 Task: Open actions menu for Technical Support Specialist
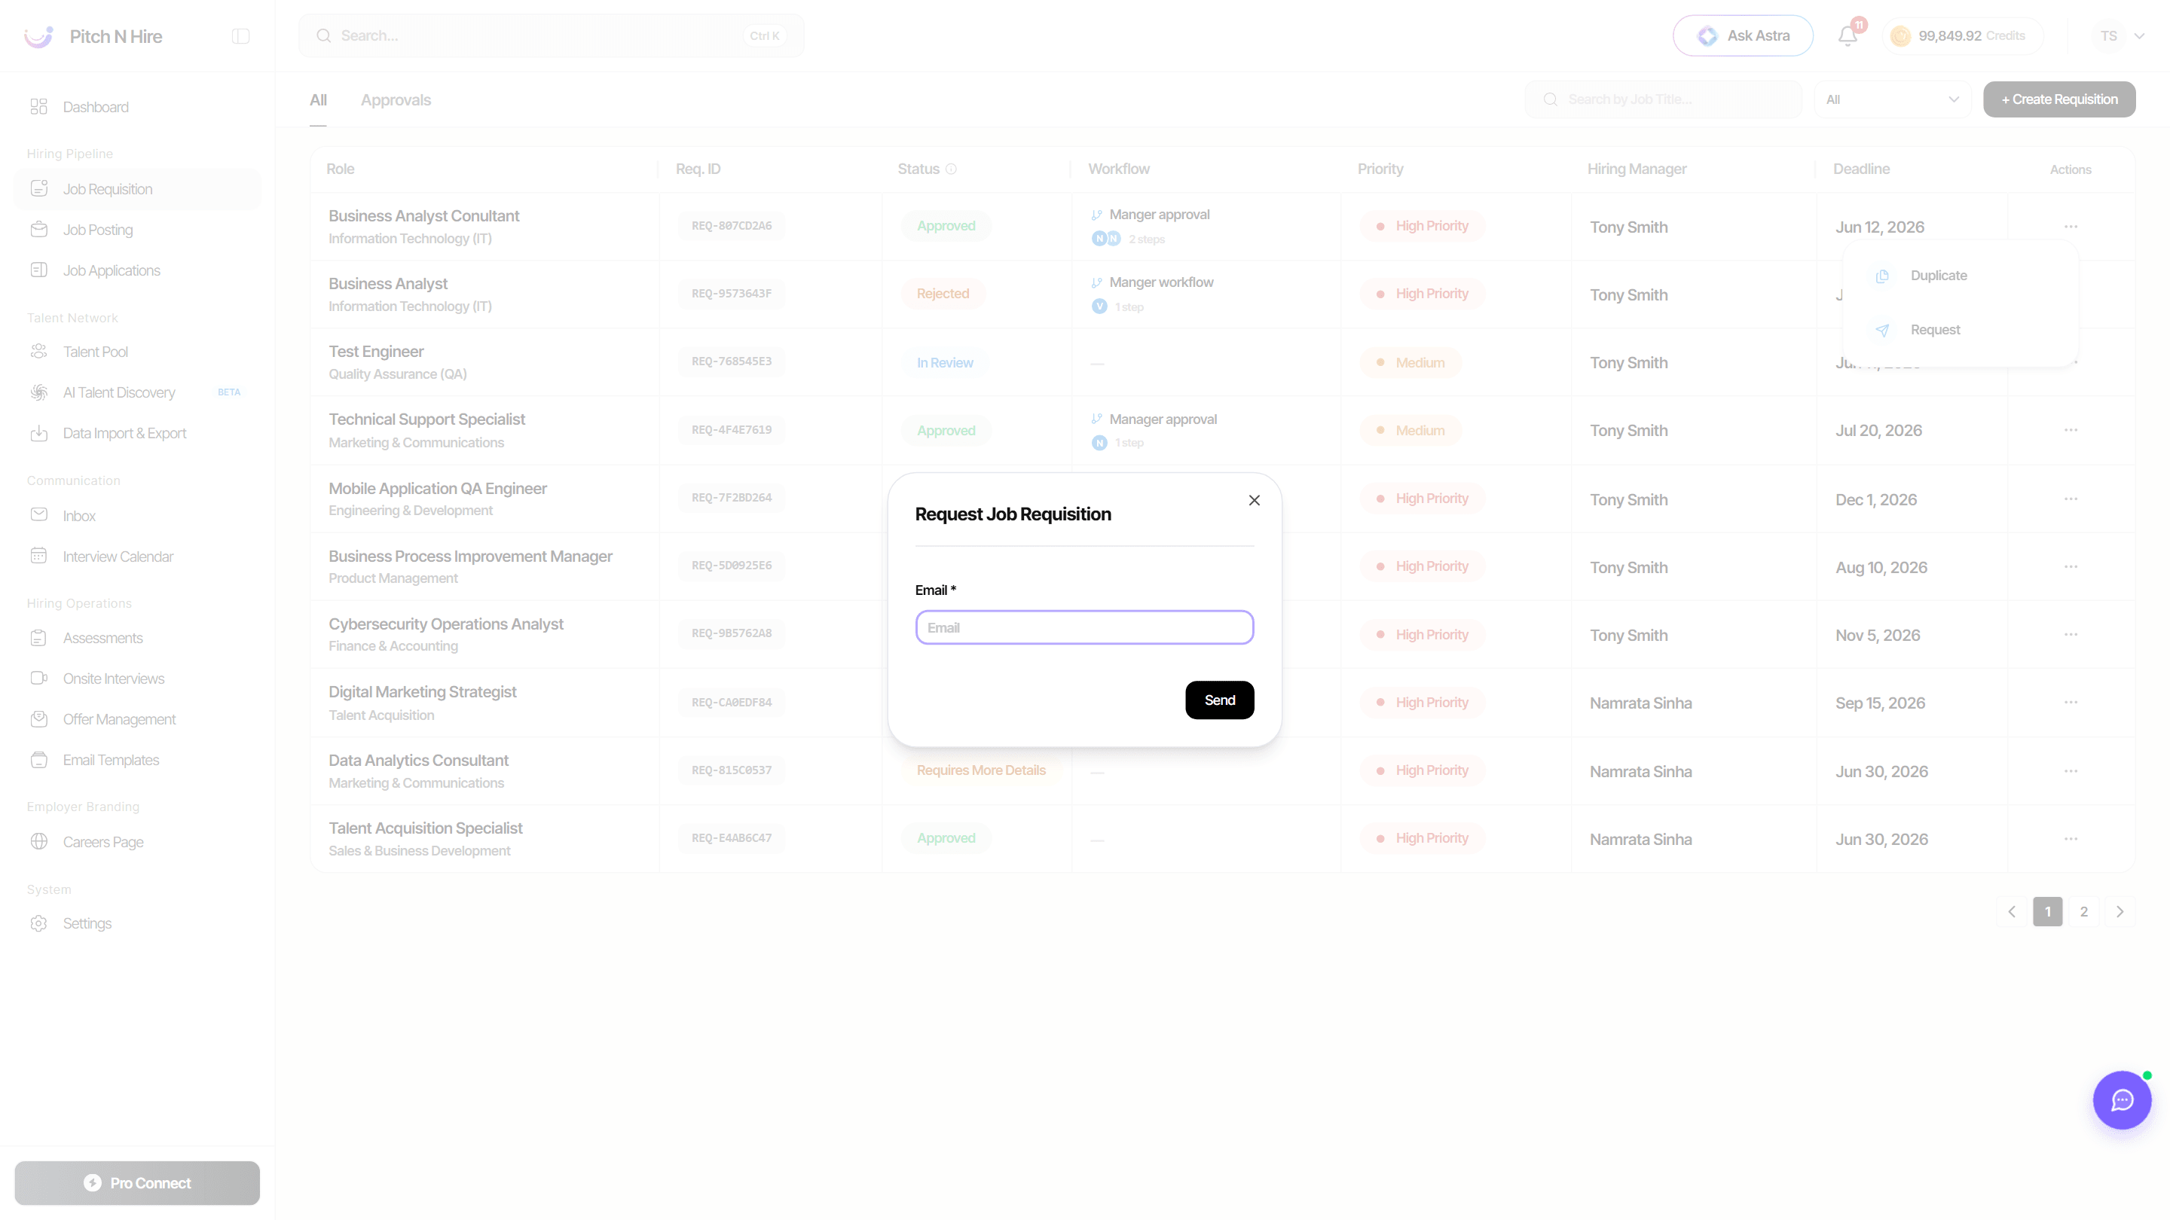tap(2071, 430)
